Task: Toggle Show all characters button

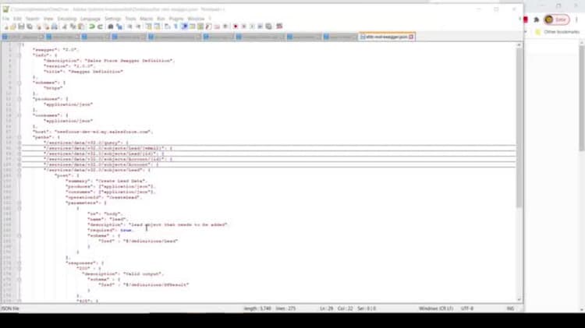Action: [175, 26]
